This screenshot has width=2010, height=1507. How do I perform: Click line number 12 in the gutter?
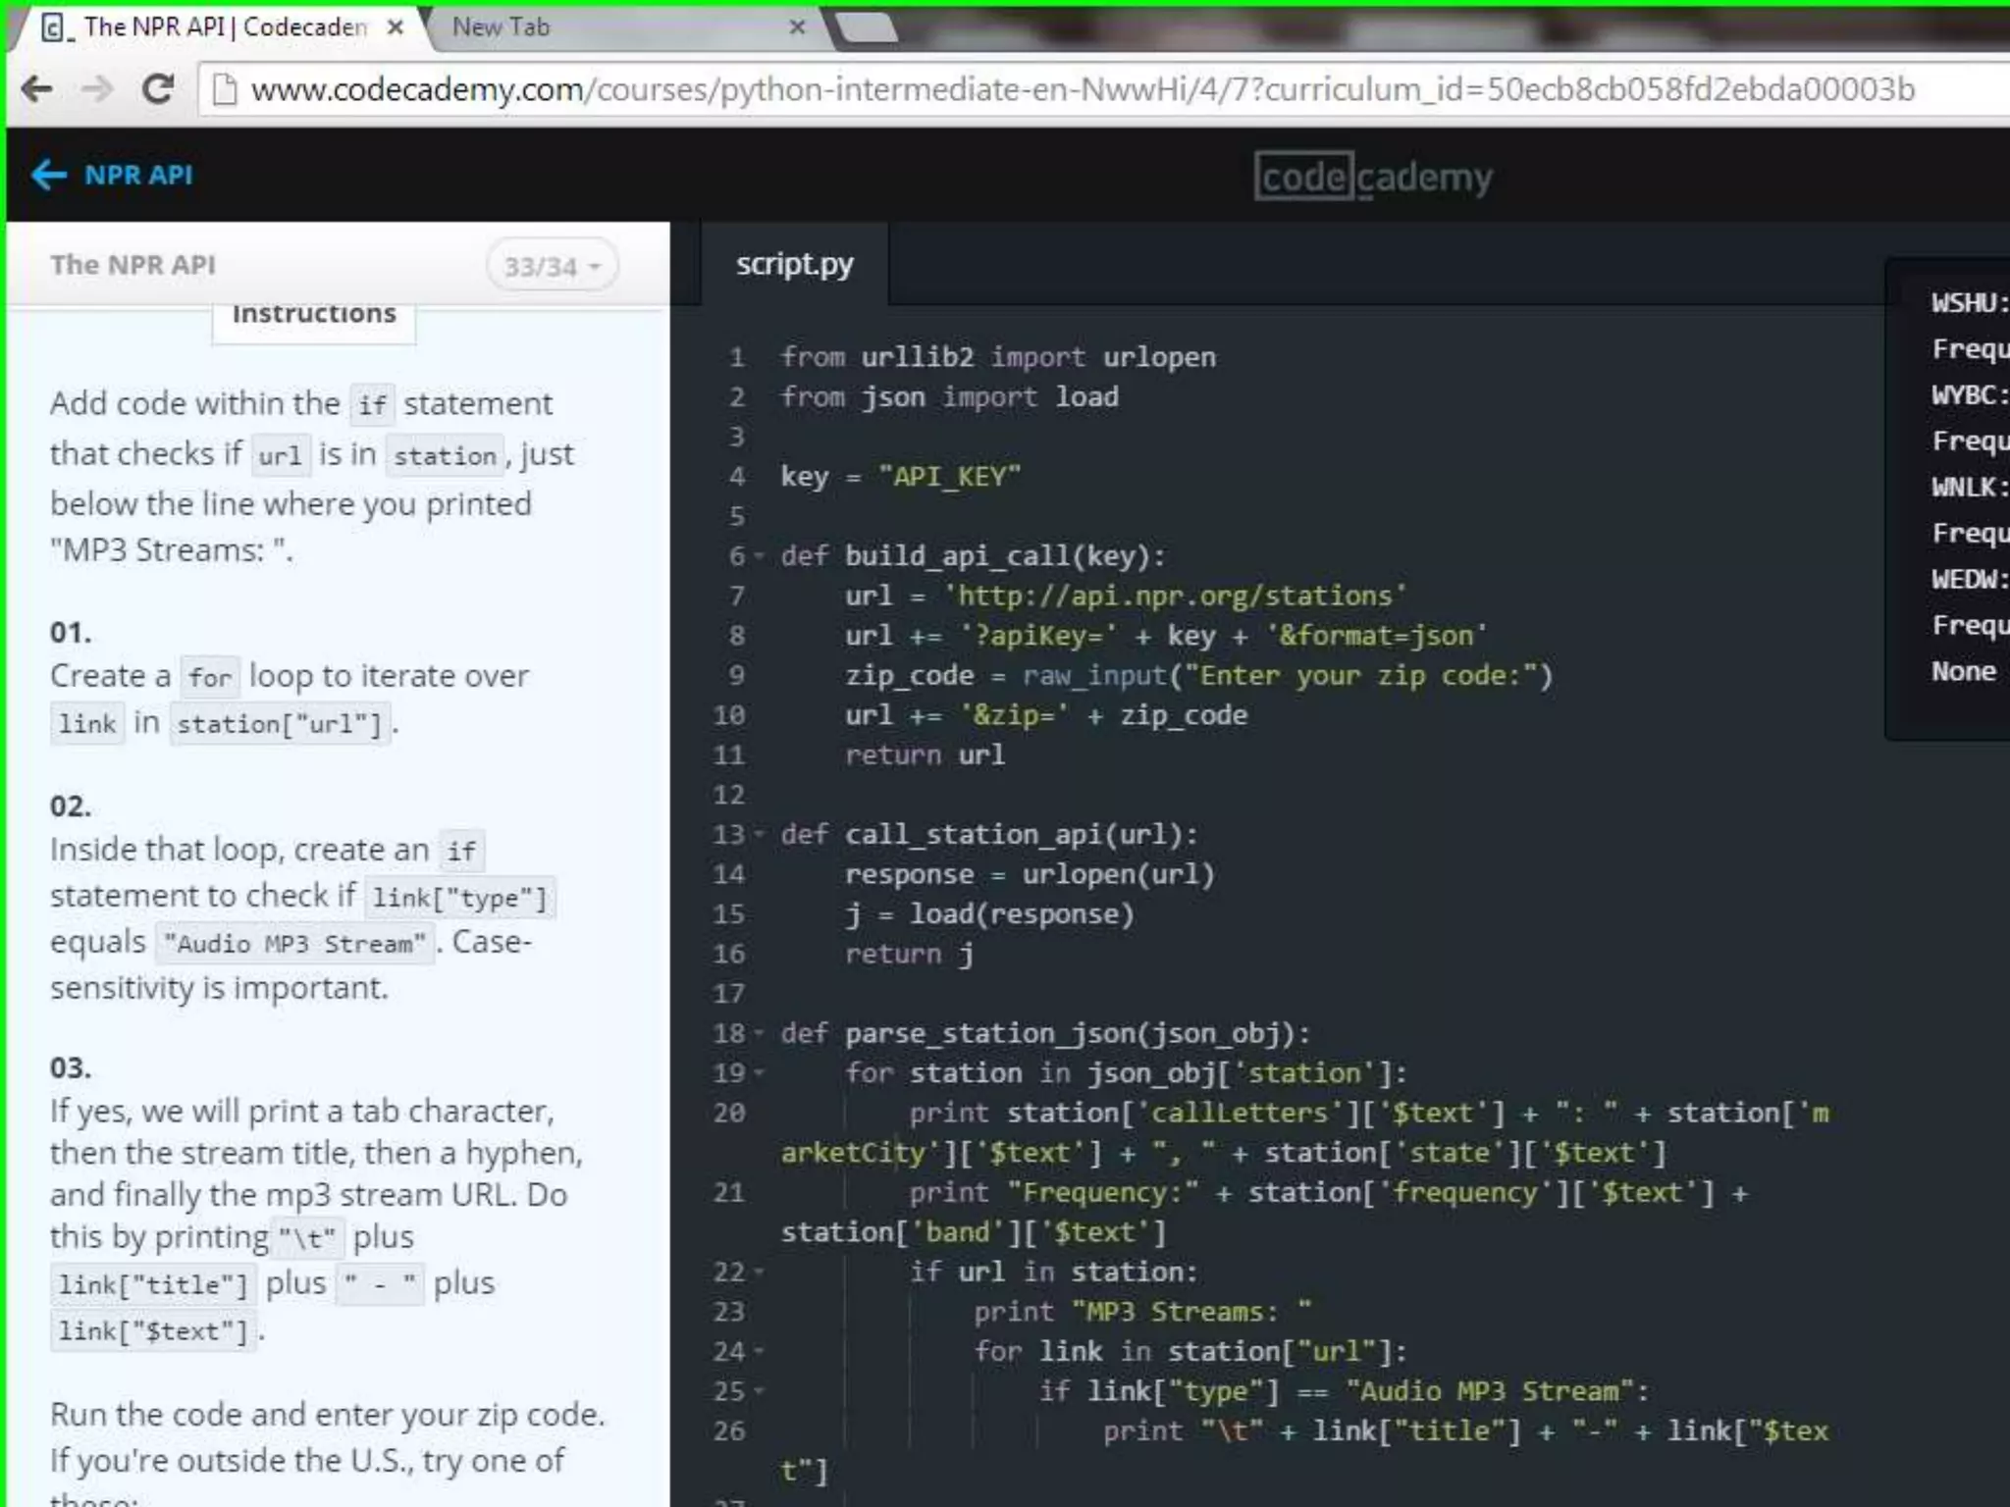(729, 795)
